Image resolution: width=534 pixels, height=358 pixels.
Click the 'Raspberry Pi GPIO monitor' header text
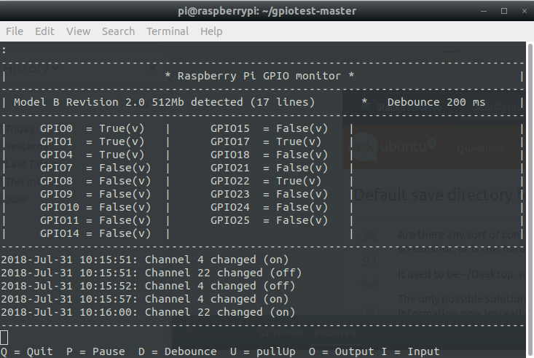(x=259, y=76)
